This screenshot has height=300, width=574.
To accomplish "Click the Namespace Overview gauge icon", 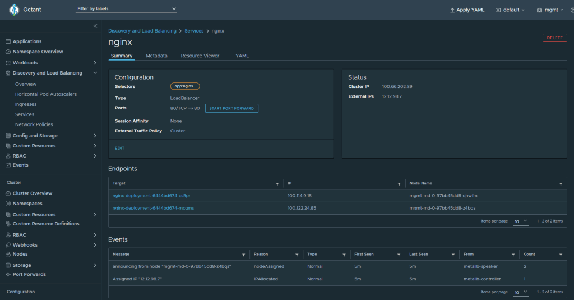I will (8, 52).
